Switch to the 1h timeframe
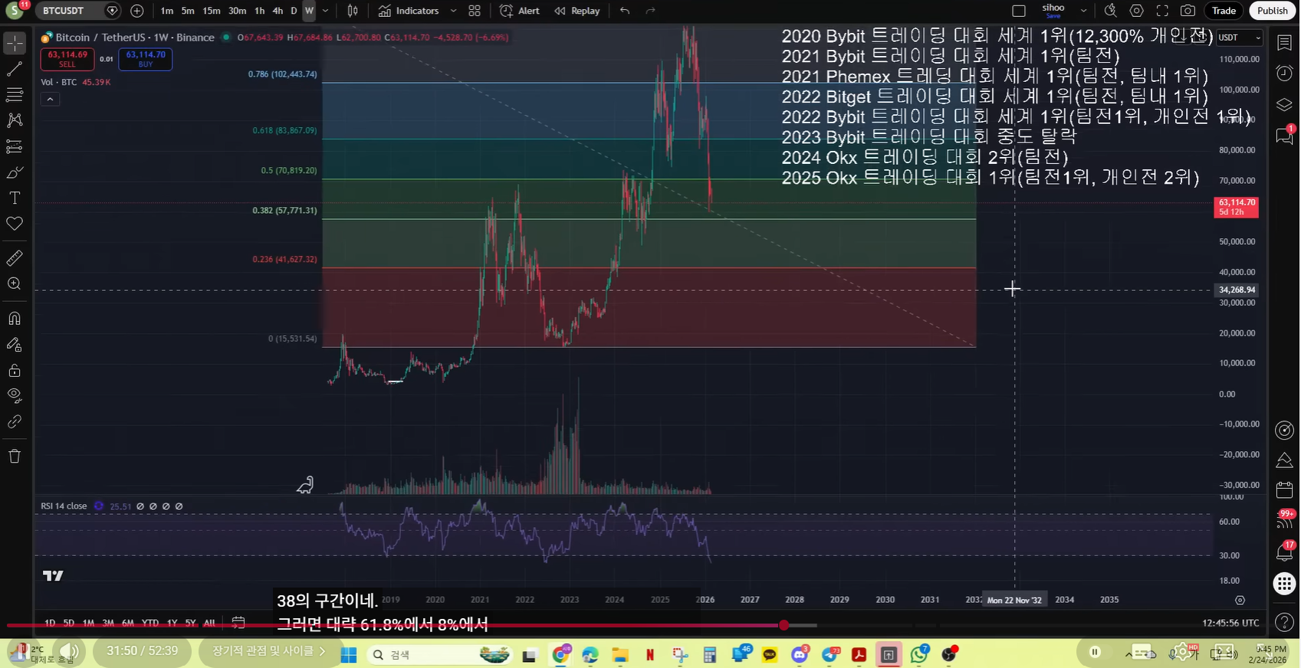 coord(259,11)
